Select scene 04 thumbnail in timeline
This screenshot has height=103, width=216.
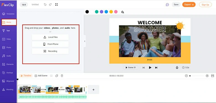click(x=66, y=89)
